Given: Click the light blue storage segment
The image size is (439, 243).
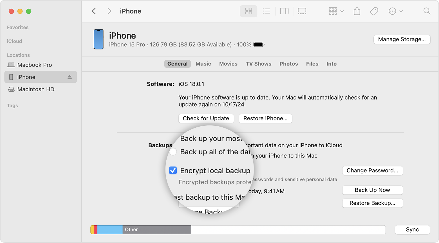Looking at the screenshot, I should [x=110, y=229].
